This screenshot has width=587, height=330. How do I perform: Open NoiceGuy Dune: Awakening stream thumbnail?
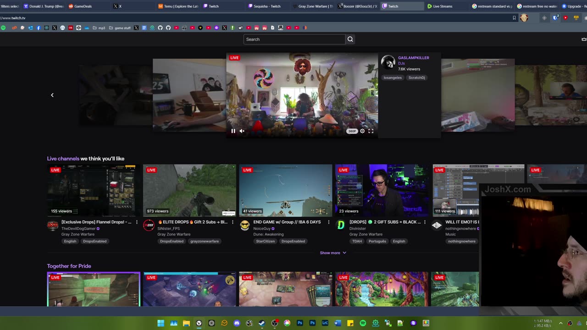(285, 190)
